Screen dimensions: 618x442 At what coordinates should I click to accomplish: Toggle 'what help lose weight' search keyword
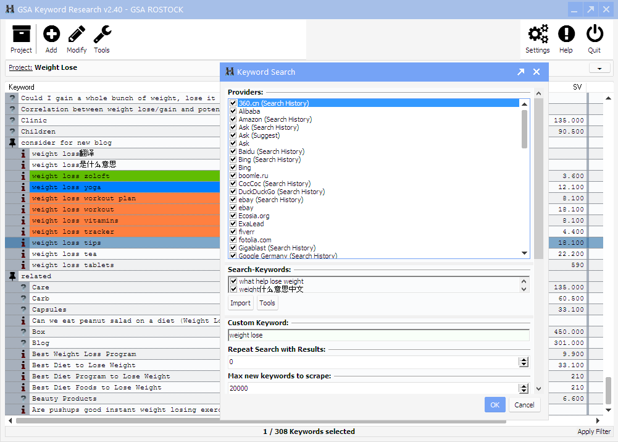tap(234, 281)
